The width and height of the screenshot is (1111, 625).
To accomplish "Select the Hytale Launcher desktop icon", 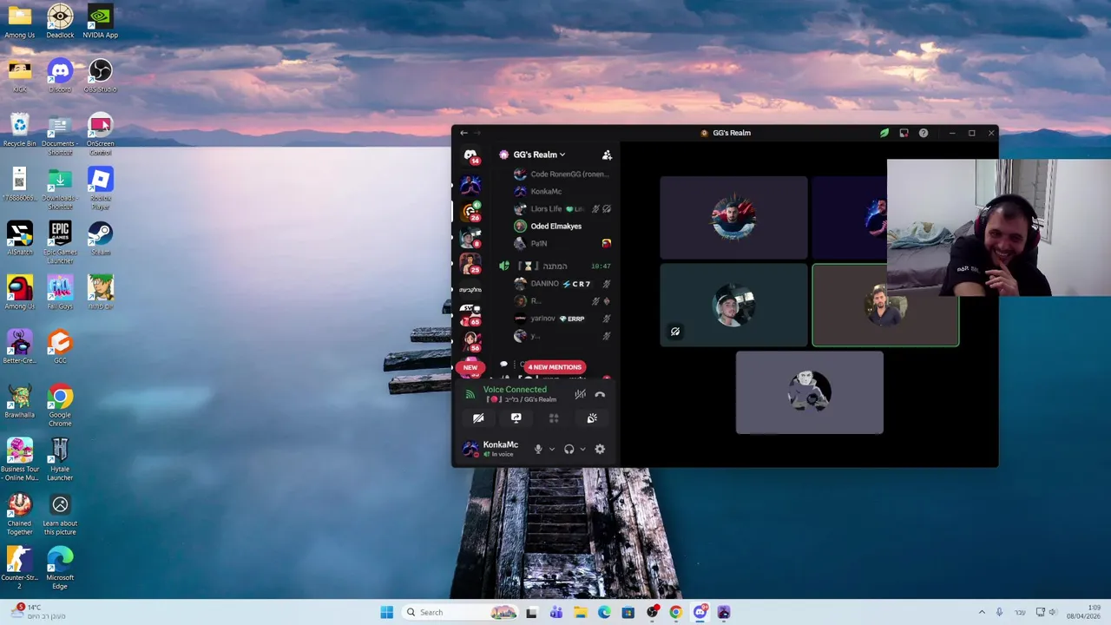I will [60, 459].
